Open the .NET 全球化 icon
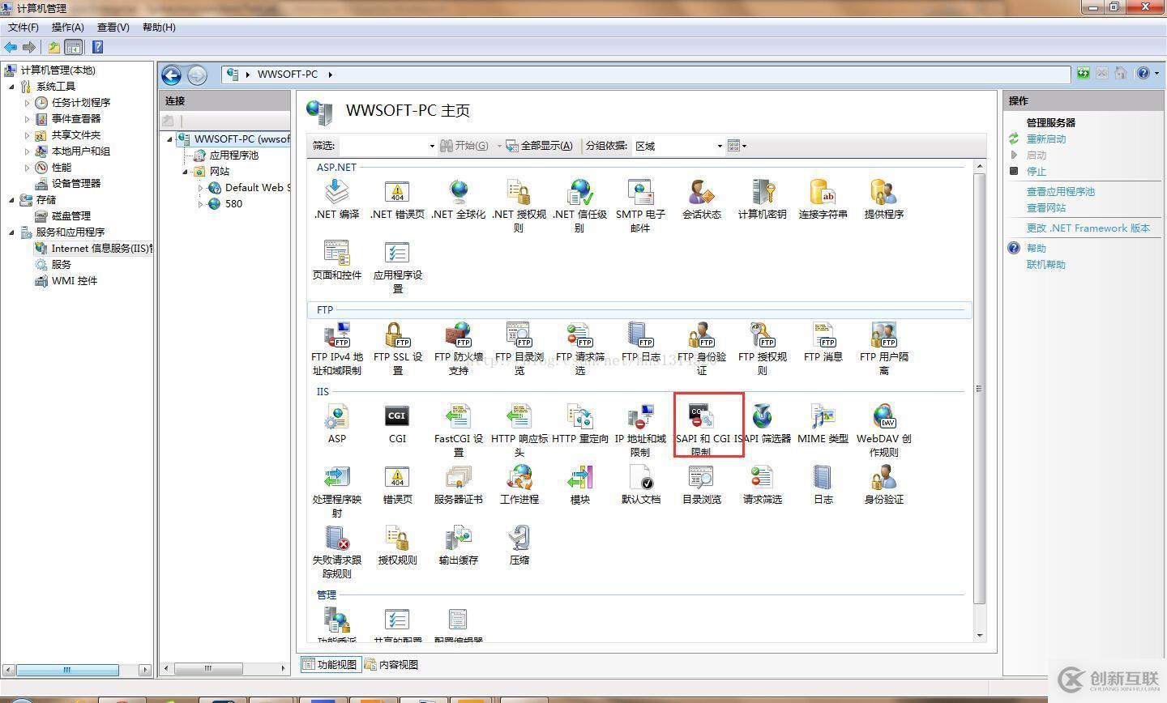 [459, 198]
